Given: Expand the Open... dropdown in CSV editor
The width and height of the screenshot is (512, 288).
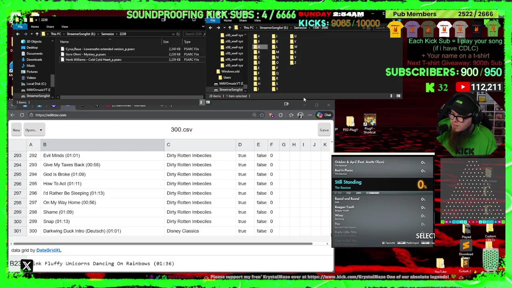Looking at the screenshot, I should (x=34, y=130).
